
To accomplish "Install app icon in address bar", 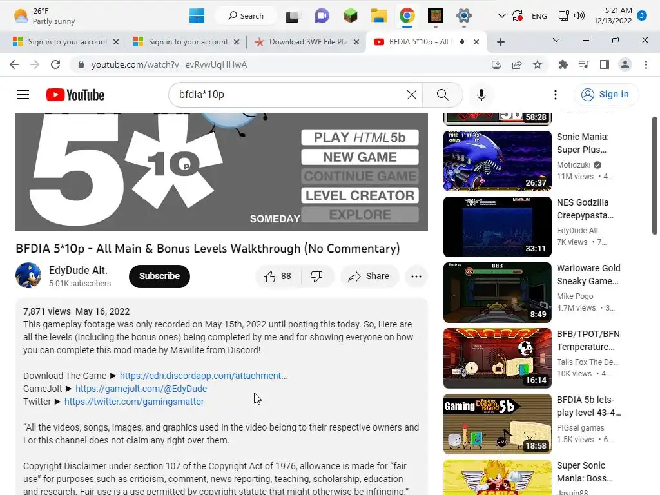I will 496,64.
